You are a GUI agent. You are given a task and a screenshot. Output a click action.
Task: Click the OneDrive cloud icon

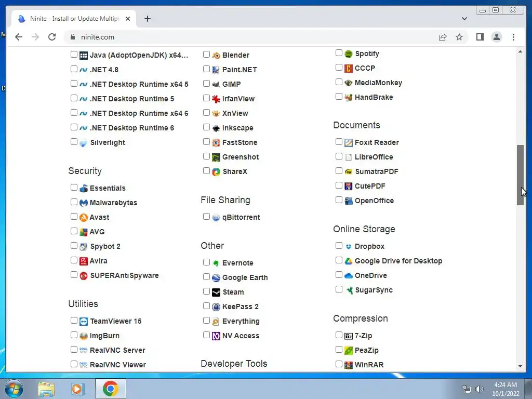(349, 276)
